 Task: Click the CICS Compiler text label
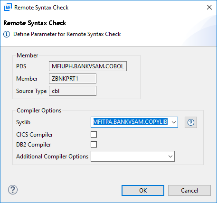coord(35,135)
